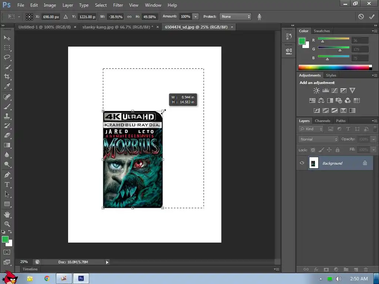This screenshot has width=379, height=284.
Task: Toggle Lock image pixels brush icon
Action: click(321, 150)
